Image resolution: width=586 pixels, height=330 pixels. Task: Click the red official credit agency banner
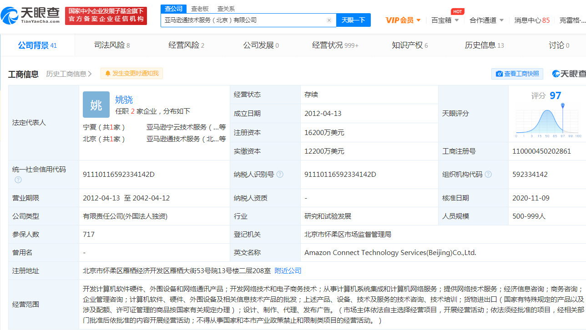pos(106,15)
